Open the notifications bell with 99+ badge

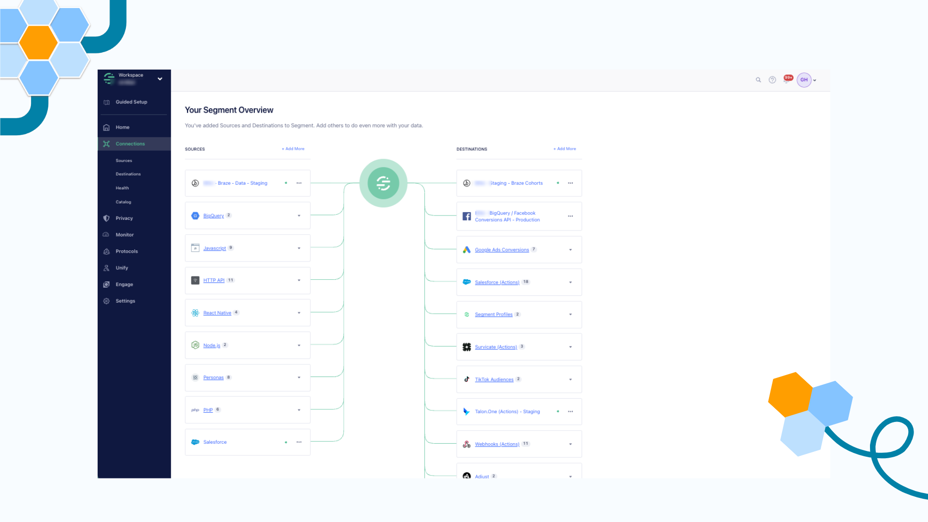pos(787,79)
